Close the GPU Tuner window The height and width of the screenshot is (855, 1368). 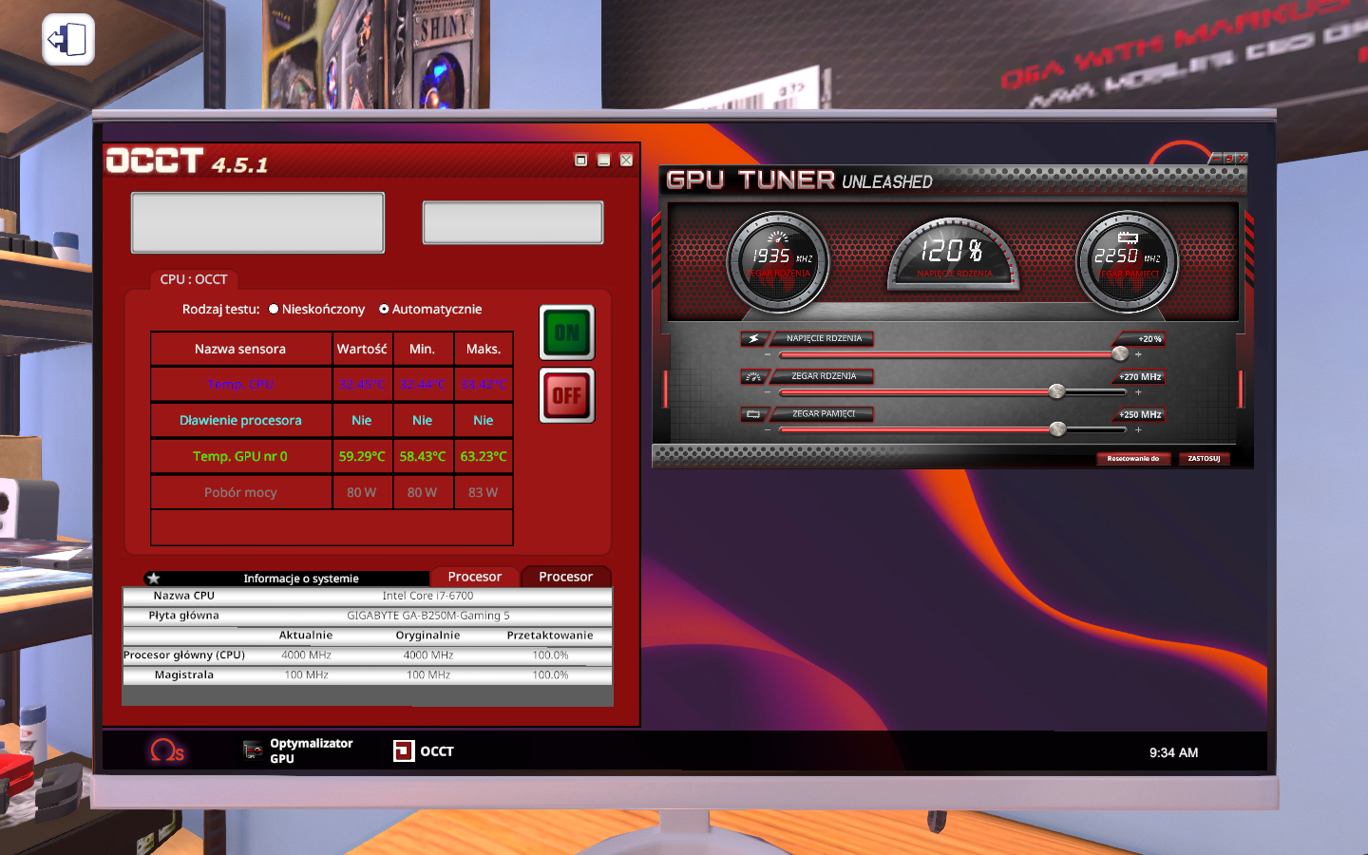click(1242, 159)
